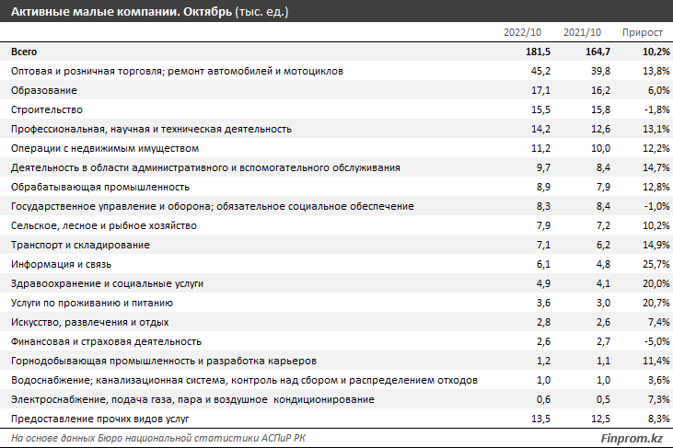Screen dimensions: 673x448
Task: Click 'Государственное управление и оборона' row label
Action: [213, 206]
